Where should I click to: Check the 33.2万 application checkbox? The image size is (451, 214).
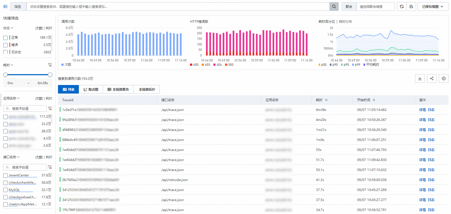(x=5, y=124)
